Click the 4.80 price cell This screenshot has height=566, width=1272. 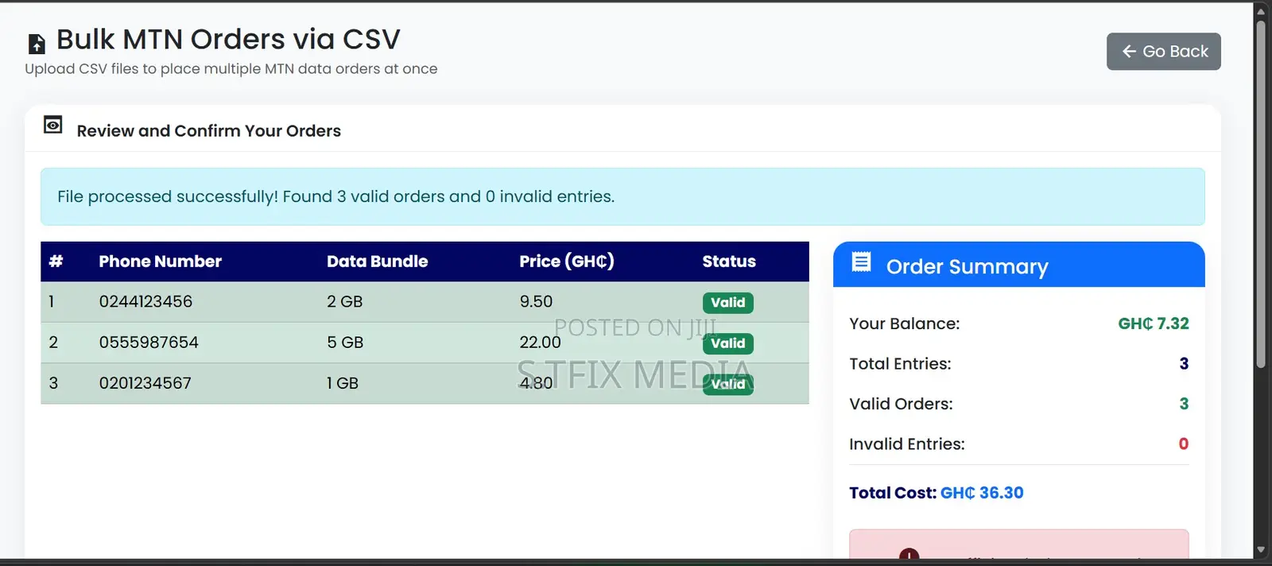(x=536, y=383)
